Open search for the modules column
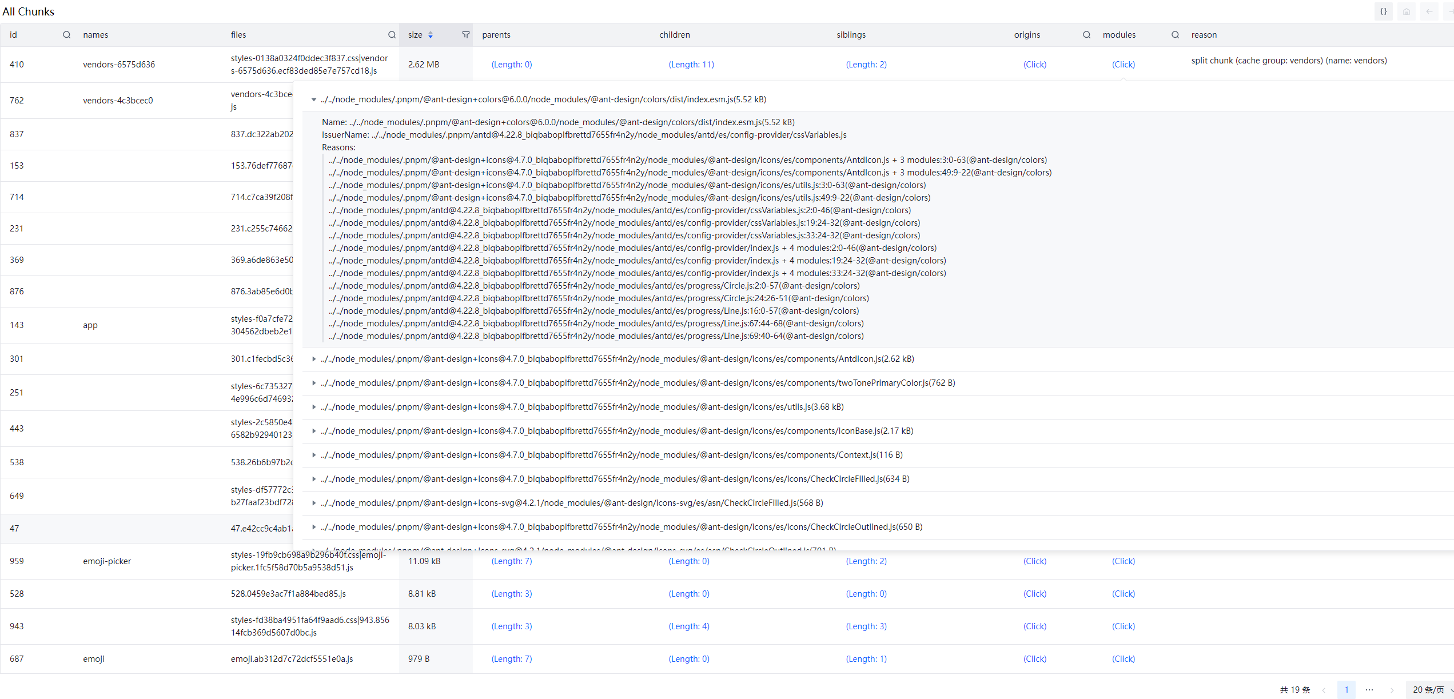This screenshot has height=699, width=1454. pos(1175,35)
